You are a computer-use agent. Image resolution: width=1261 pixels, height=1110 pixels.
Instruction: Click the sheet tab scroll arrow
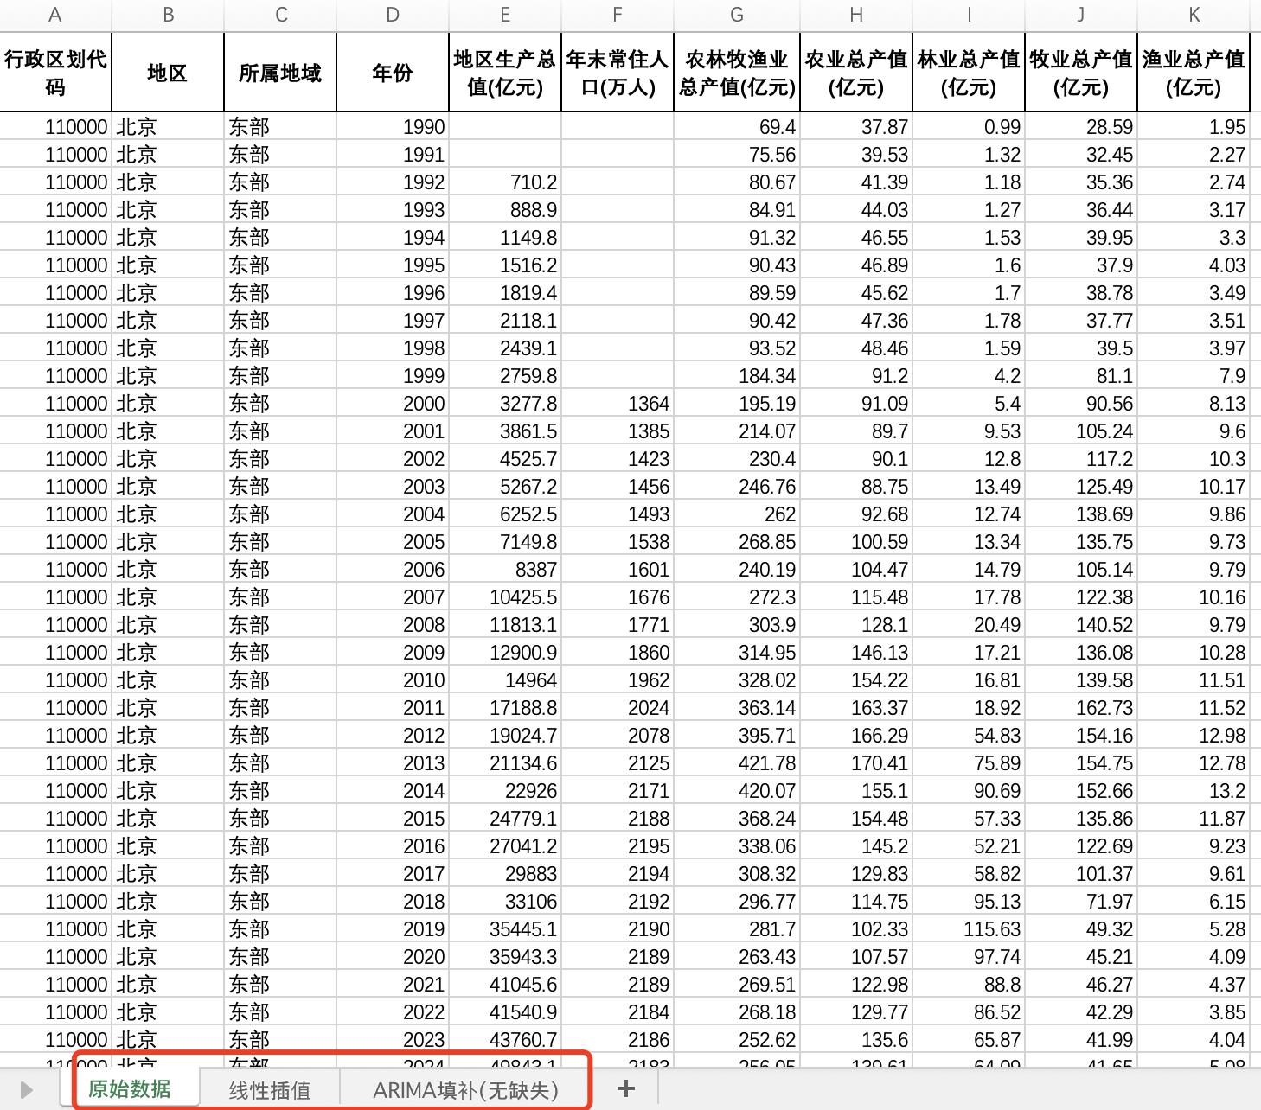pyautogui.click(x=27, y=1090)
